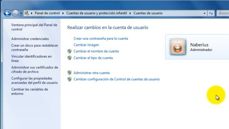229x129 pixels.
Task: Click the Forward navigation arrow
Action: 15,13
